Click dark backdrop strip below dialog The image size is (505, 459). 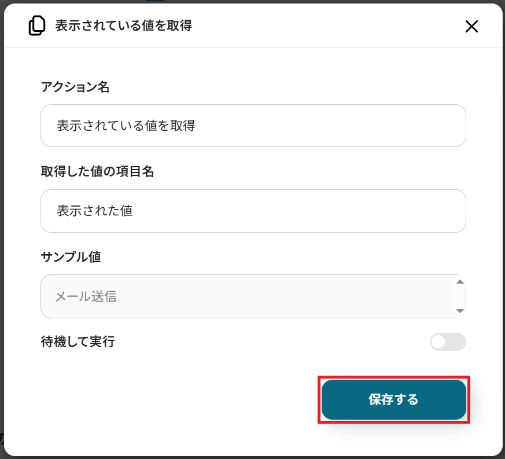(x=252, y=457)
